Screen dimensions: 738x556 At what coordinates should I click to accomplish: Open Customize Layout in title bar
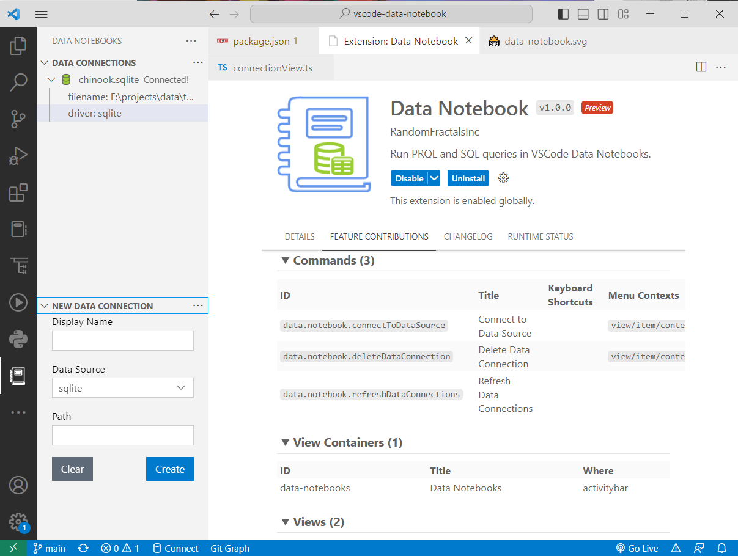click(623, 14)
